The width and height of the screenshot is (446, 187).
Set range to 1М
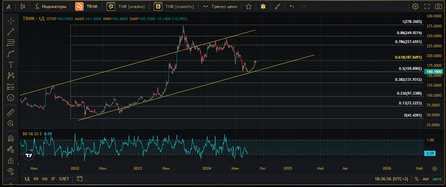coord(45,179)
